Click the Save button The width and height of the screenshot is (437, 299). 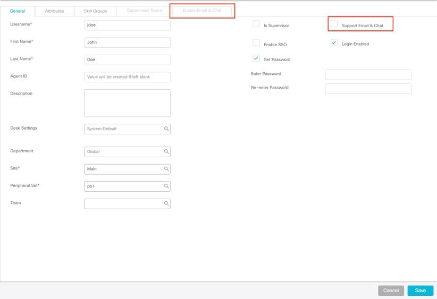421,291
